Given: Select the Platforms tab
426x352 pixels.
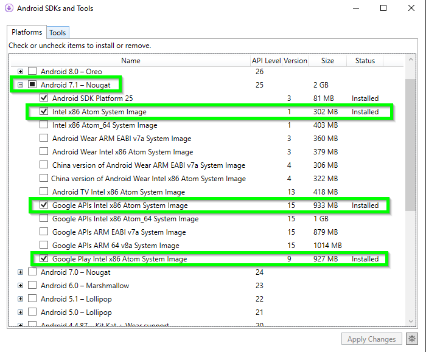Looking at the screenshot, I should pyautogui.click(x=27, y=32).
